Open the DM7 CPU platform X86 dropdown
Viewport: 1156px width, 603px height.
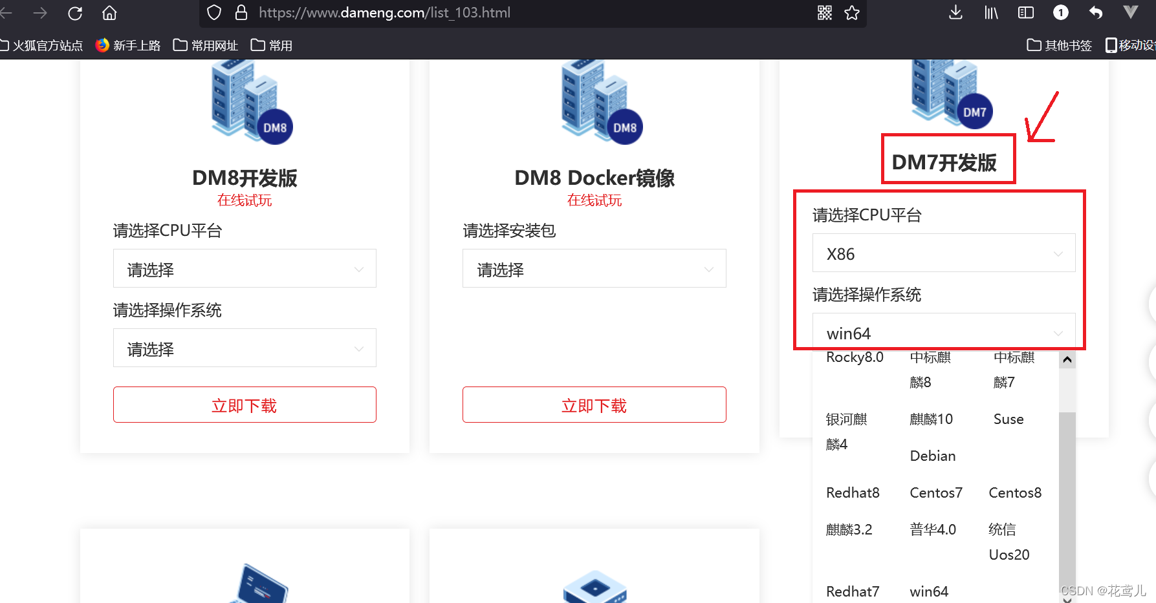click(944, 253)
